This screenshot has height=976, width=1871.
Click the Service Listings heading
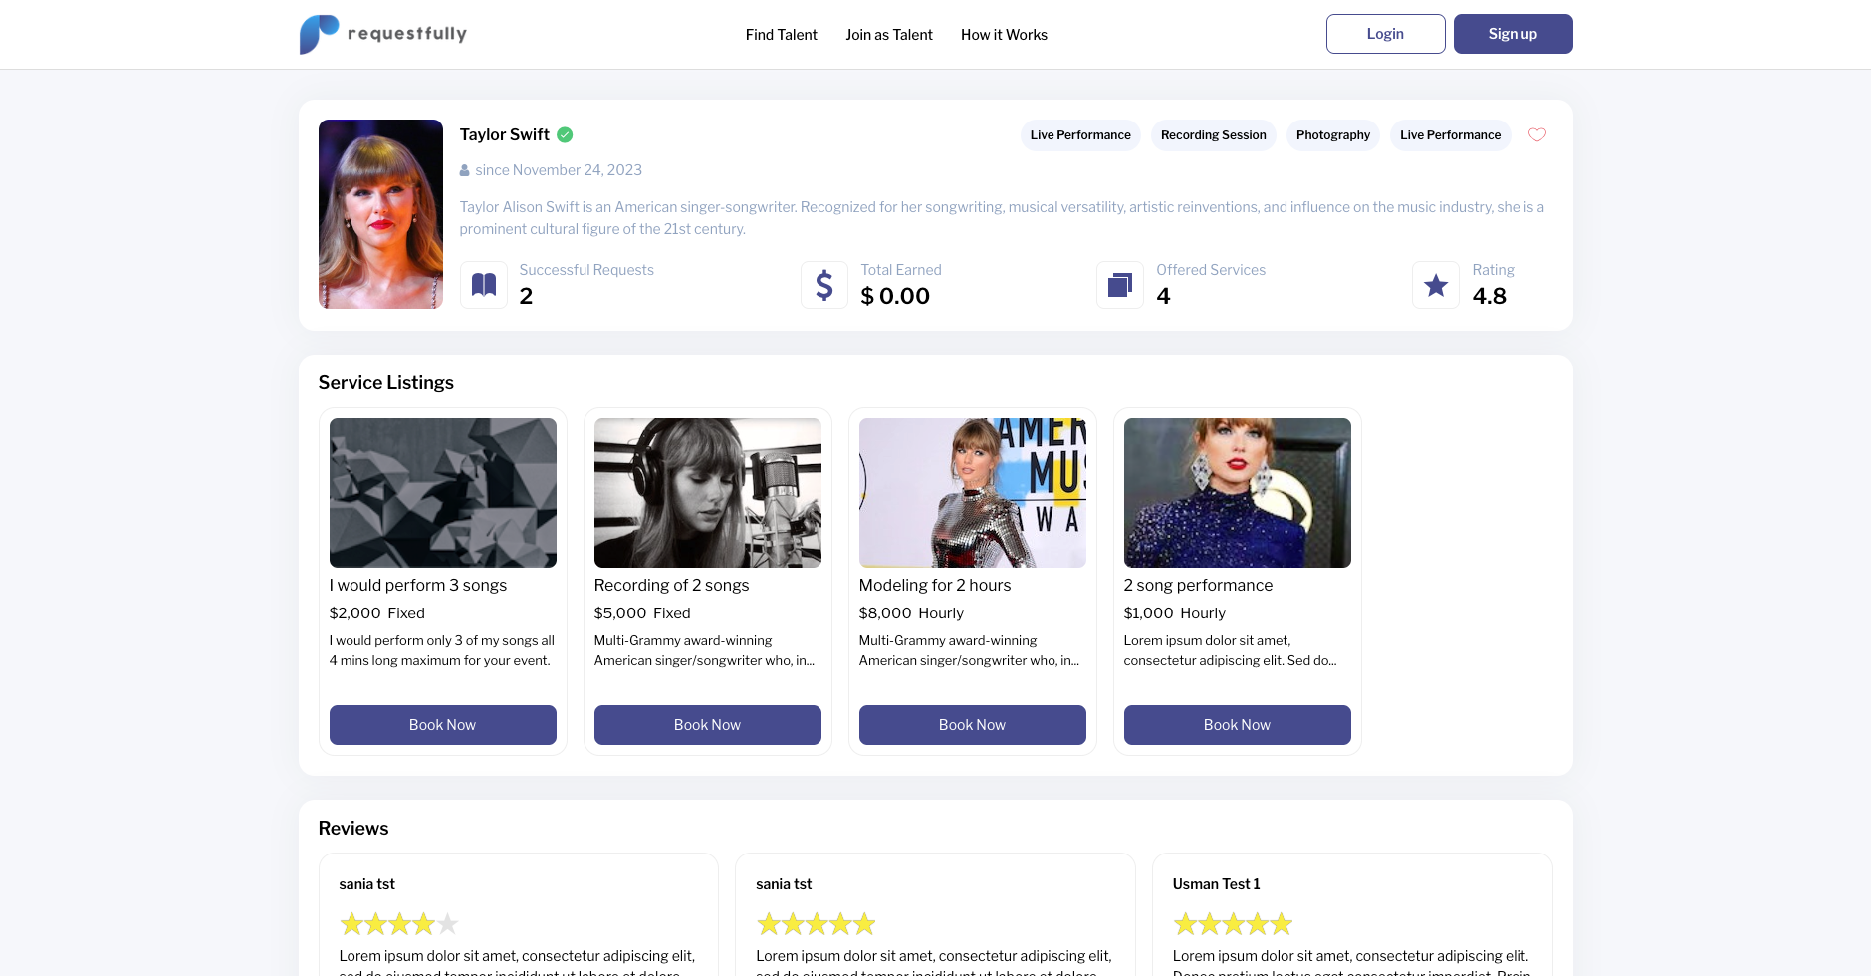coord(386,383)
